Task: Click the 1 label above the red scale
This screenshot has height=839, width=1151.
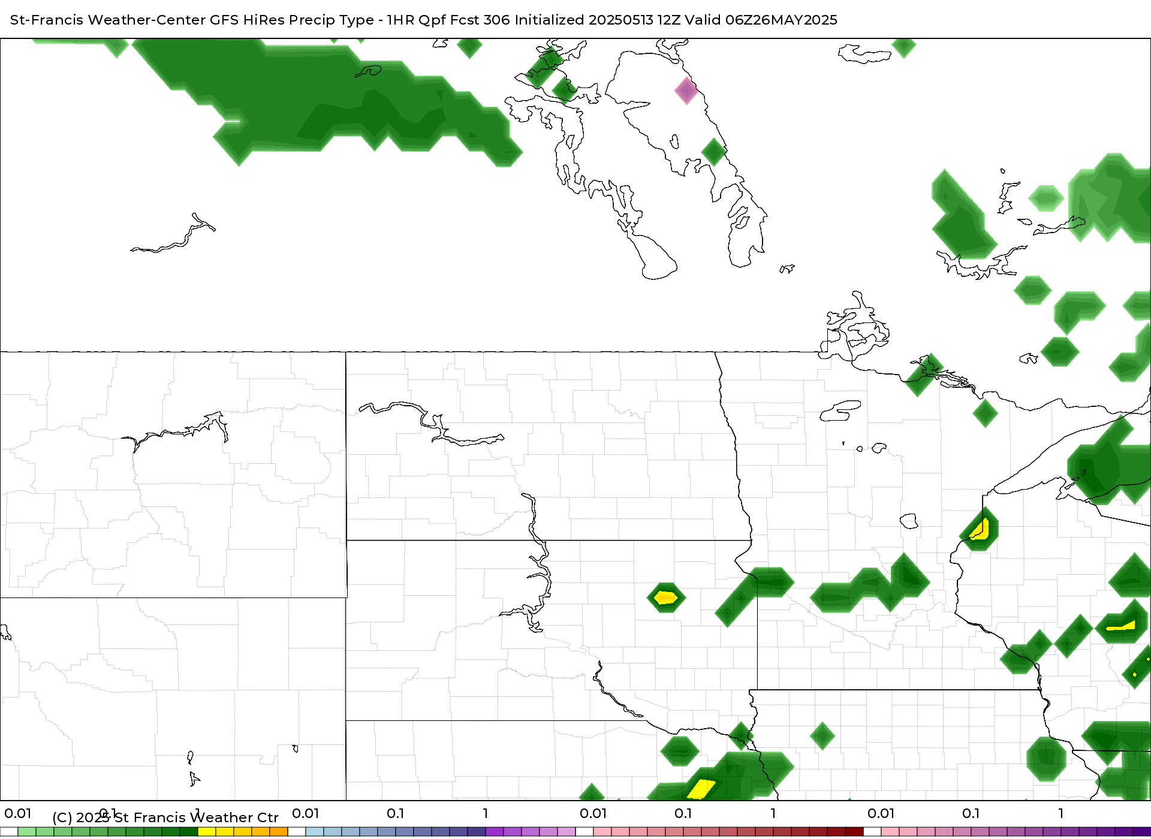Action: click(x=773, y=814)
